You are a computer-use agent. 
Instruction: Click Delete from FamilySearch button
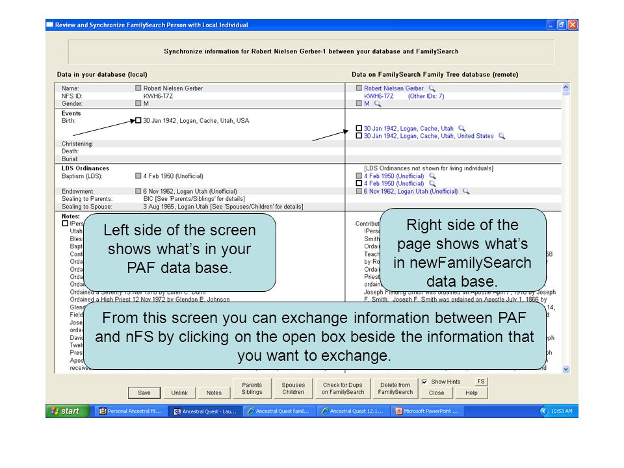395,389
